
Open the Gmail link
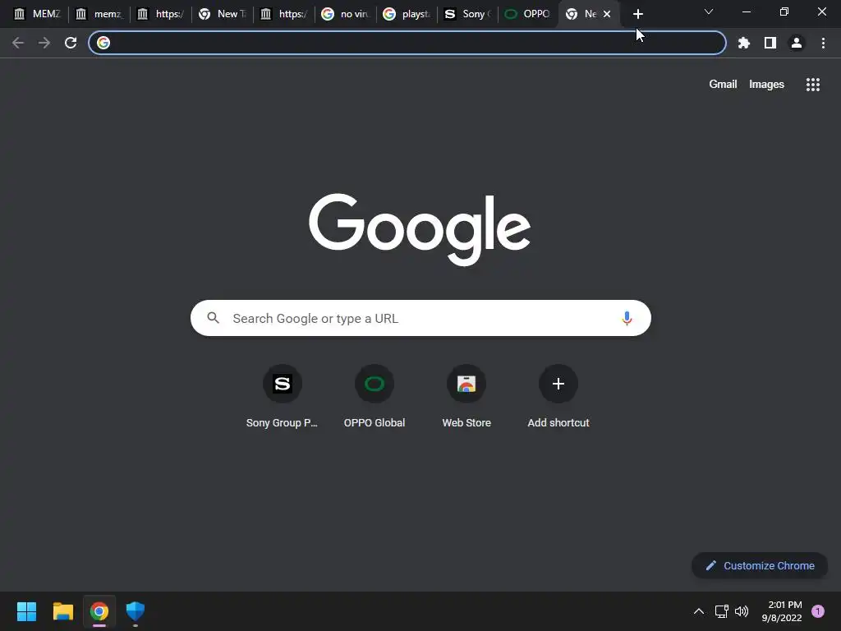point(723,85)
